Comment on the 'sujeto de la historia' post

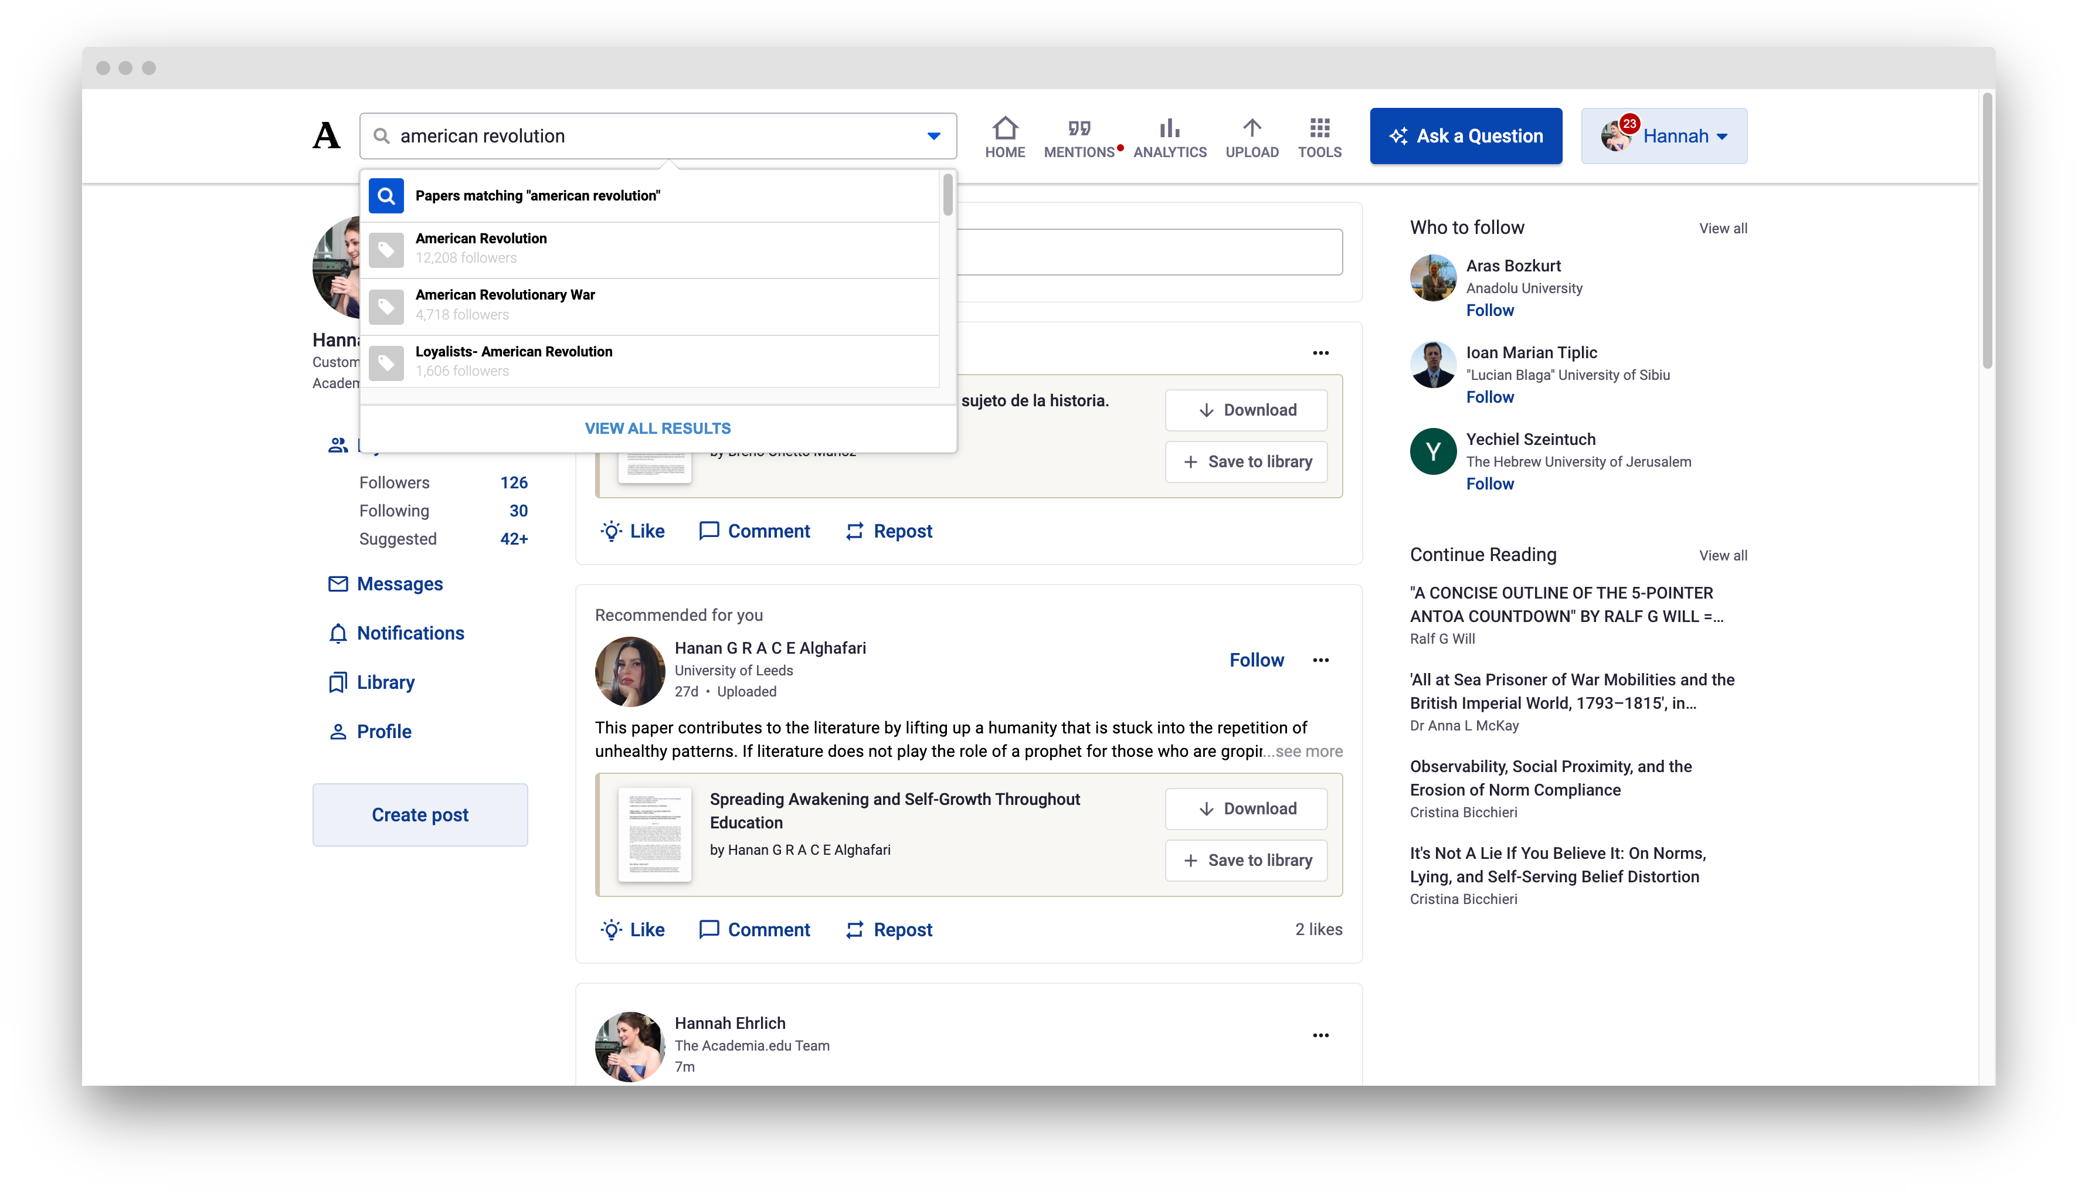755,531
